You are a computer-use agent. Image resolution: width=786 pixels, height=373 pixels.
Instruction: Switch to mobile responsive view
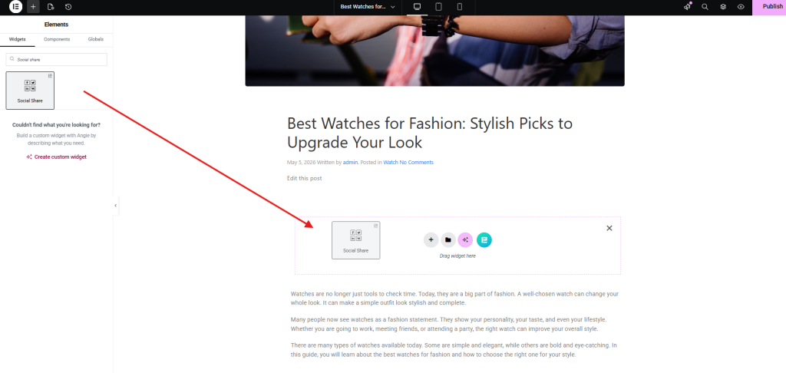coord(460,7)
